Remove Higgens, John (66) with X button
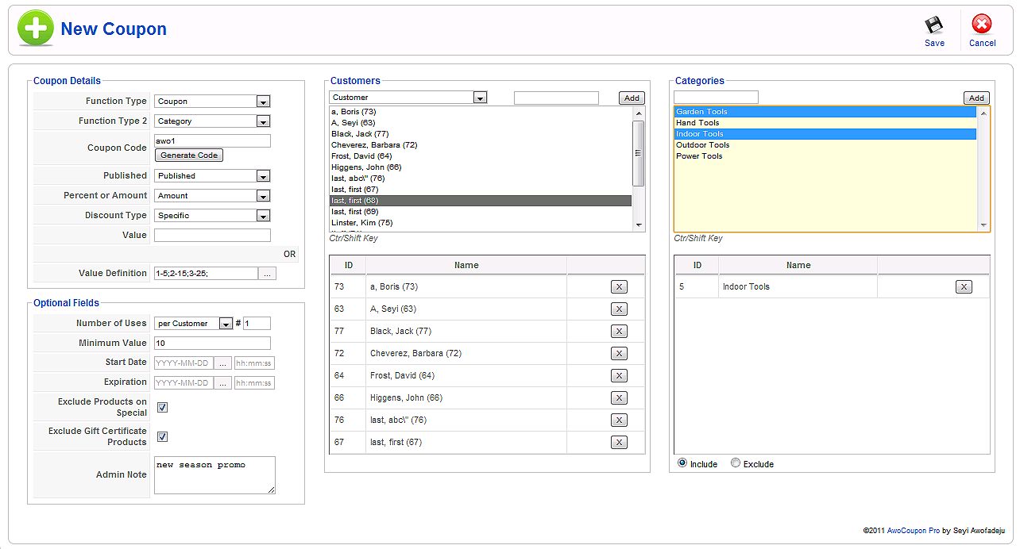Screen dimensions: 1020x549 tap(619, 397)
